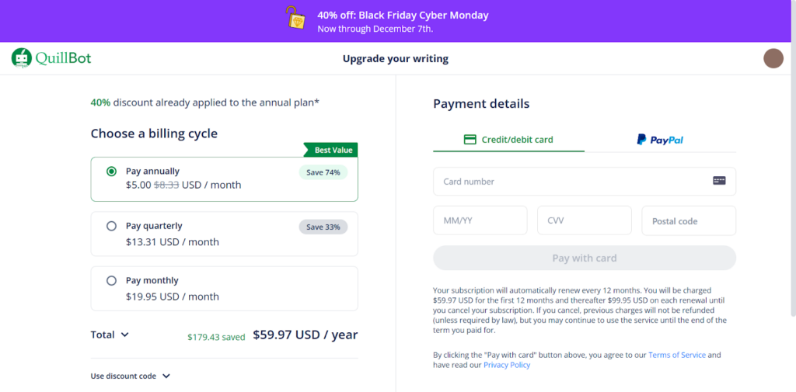796x392 pixels.
Task: Switch to the Credit/debit card tab
Action: click(x=508, y=140)
